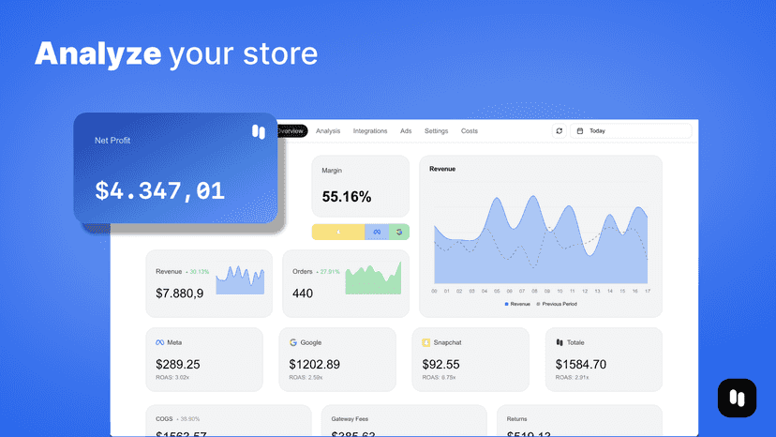Open the Analysis tab
Image resolution: width=776 pixels, height=437 pixels.
pyautogui.click(x=328, y=130)
